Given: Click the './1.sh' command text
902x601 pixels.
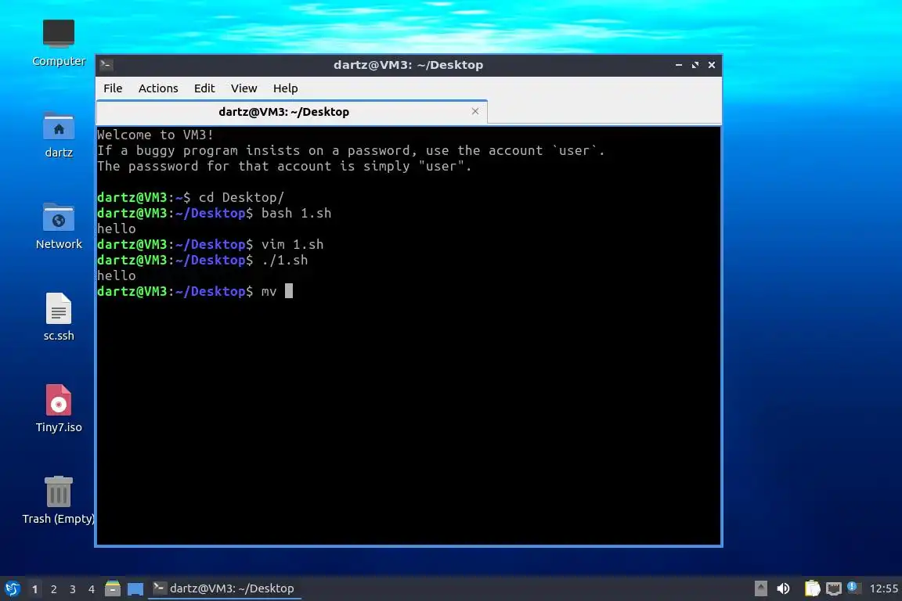Looking at the screenshot, I should [x=285, y=260].
